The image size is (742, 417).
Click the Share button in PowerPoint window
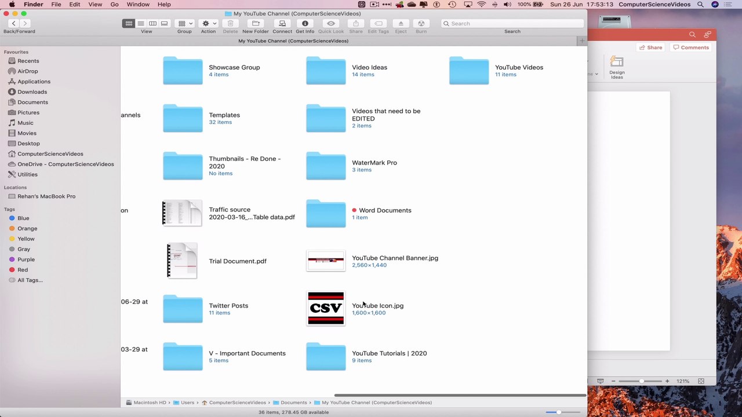(x=650, y=47)
